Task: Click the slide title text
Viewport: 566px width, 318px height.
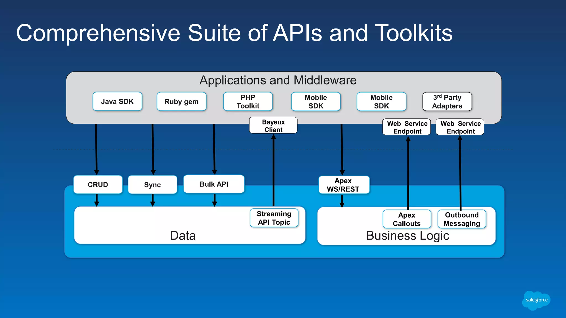Action: 234,33
